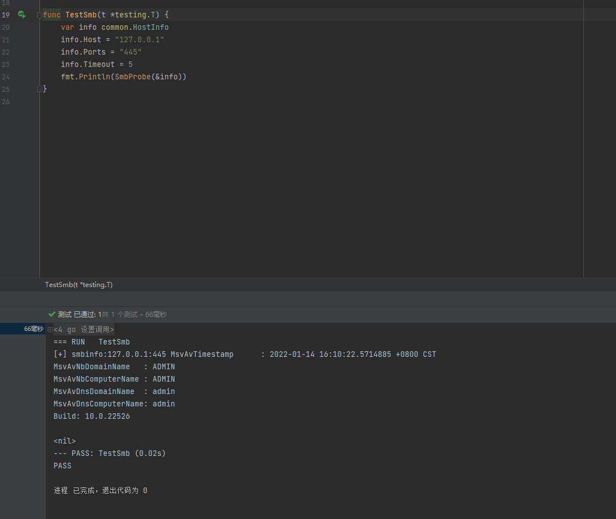Click the "测试 已通过" summary text
Image resolution: width=616 pixels, height=519 pixels.
click(x=76, y=314)
